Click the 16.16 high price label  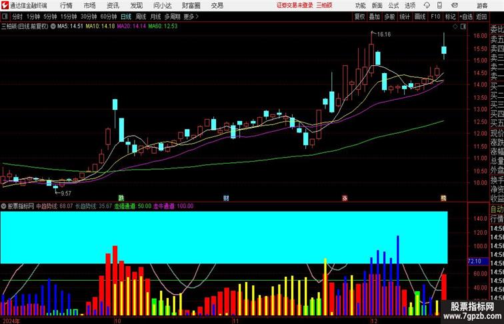click(384, 35)
